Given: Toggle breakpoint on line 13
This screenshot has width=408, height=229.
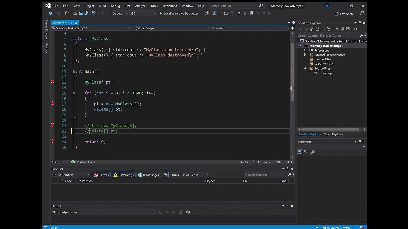Looking at the screenshot, I should [53, 82].
